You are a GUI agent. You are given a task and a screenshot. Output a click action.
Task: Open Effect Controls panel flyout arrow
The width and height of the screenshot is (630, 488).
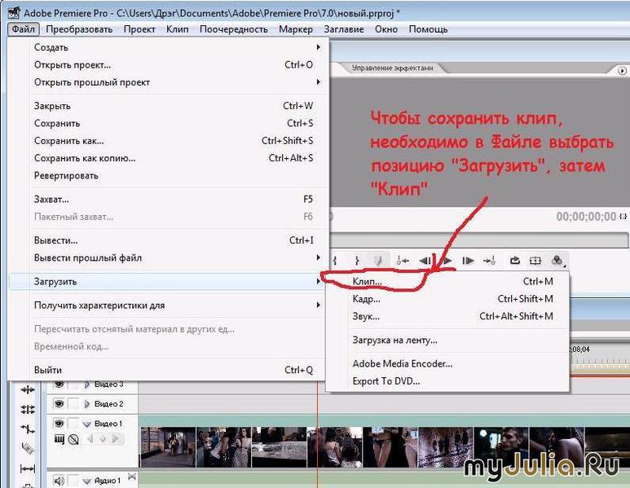point(622,71)
